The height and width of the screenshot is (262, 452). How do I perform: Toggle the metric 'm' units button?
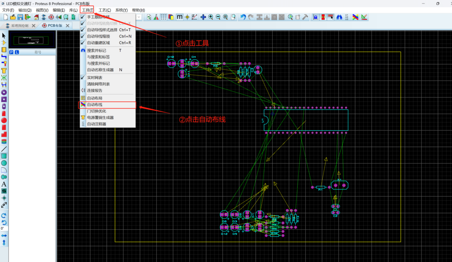pos(180,17)
